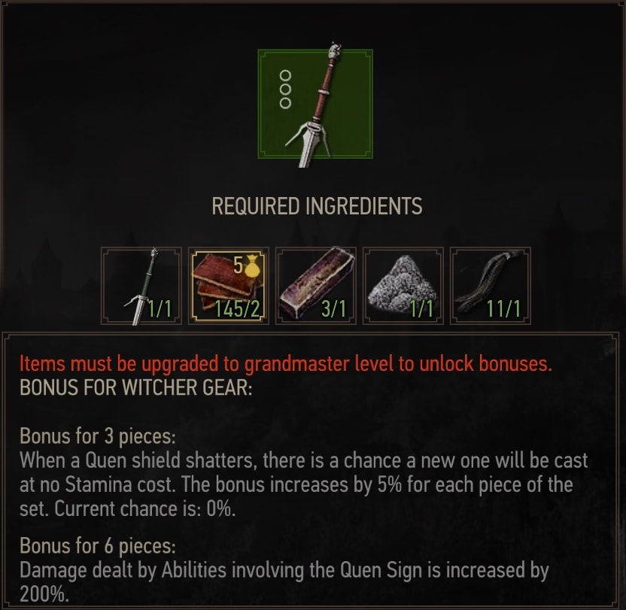Click the 200% Quen damage description

tap(284, 582)
